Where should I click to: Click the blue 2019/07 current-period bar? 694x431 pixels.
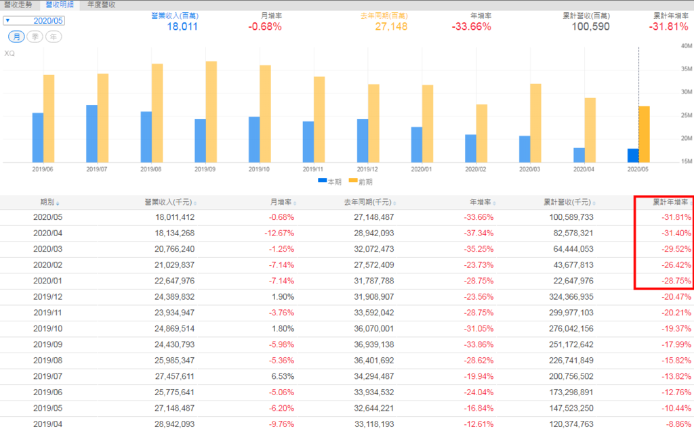click(91, 133)
